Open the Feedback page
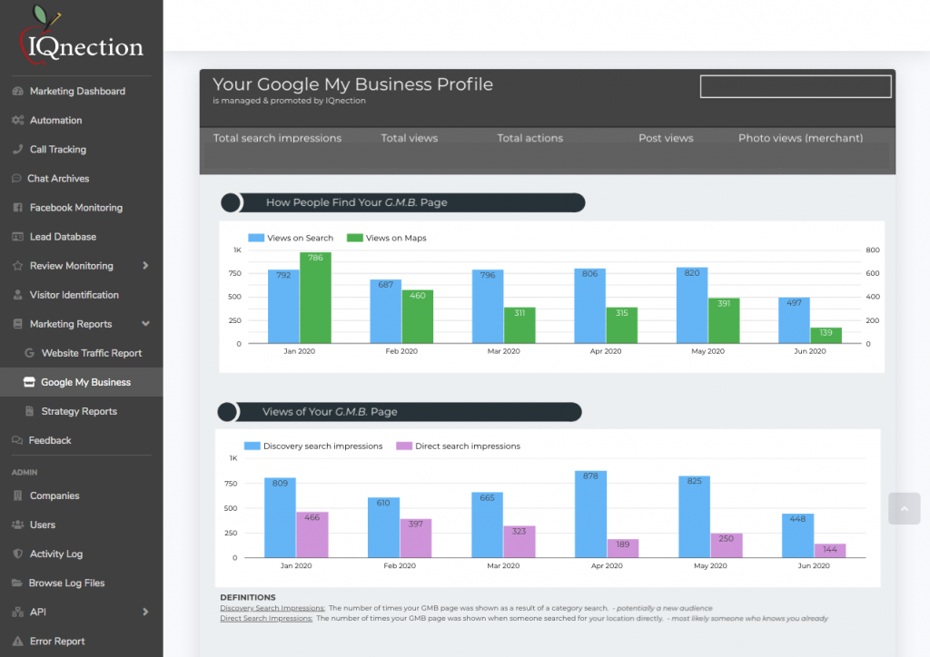The height and width of the screenshot is (657, 930). (50, 440)
